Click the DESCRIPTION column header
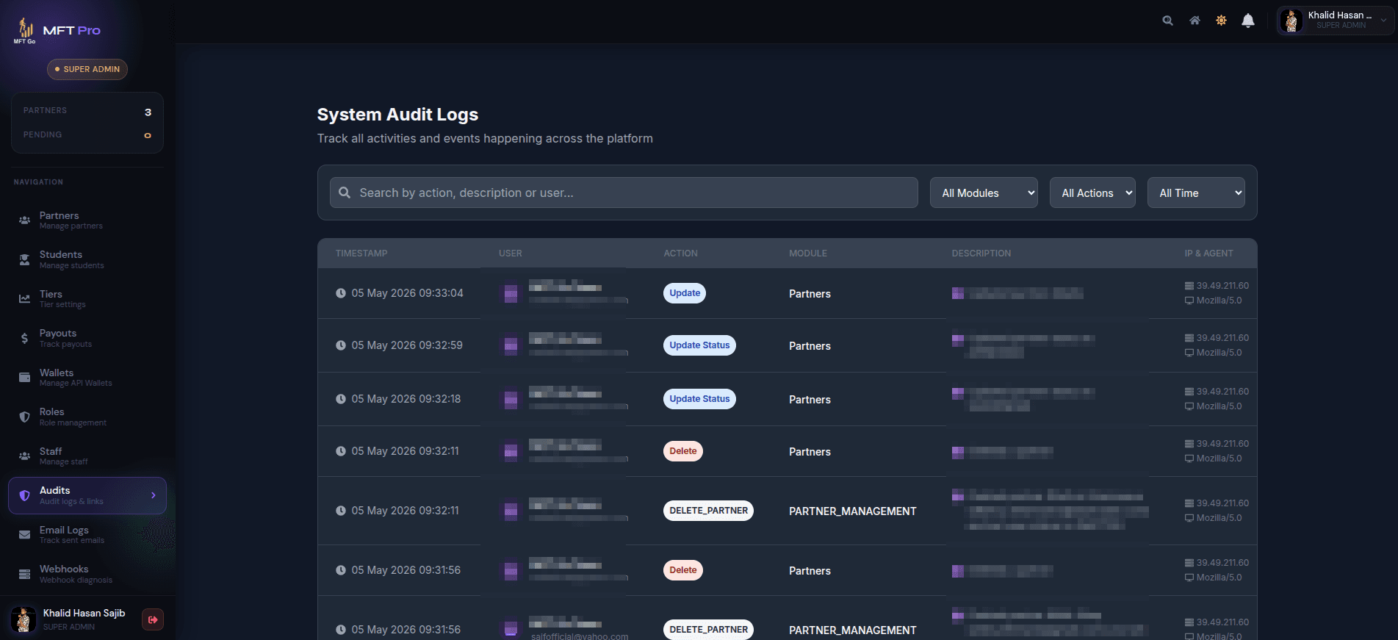The height and width of the screenshot is (640, 1398). (981, 254)
